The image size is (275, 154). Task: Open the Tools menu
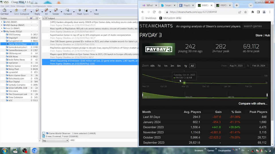coord(29,6)
